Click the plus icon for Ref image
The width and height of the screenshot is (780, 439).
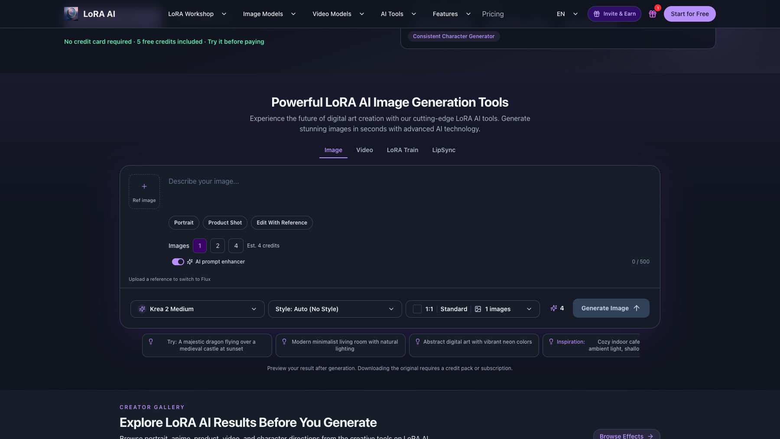pyautogui.click(x=144, y=186)
